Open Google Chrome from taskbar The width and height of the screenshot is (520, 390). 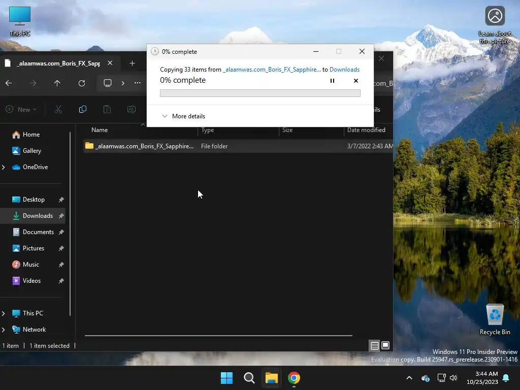[294, 378]
